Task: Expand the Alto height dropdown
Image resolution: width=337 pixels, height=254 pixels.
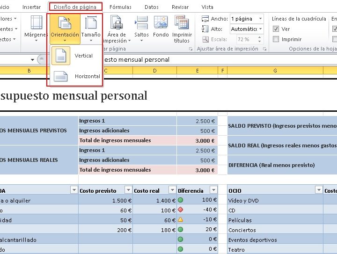Action: (x=261, y=29)
